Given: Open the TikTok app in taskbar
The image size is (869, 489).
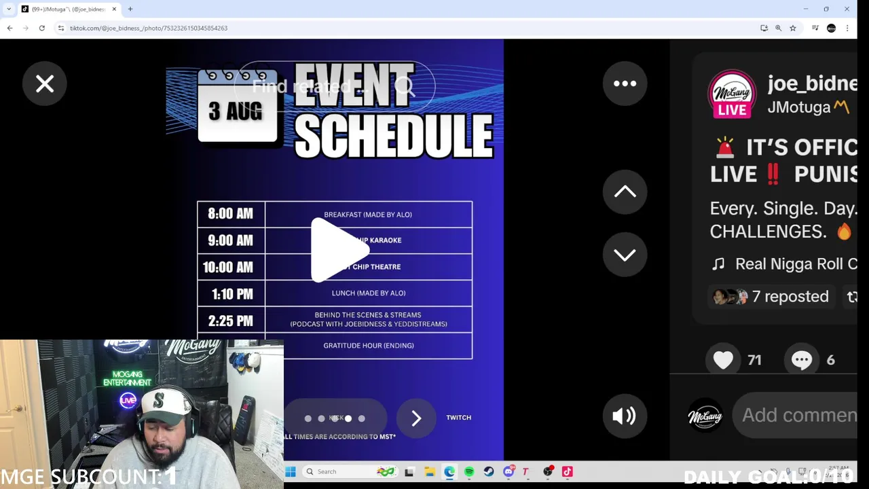Looking at the screenshot, I should point(567,471).
